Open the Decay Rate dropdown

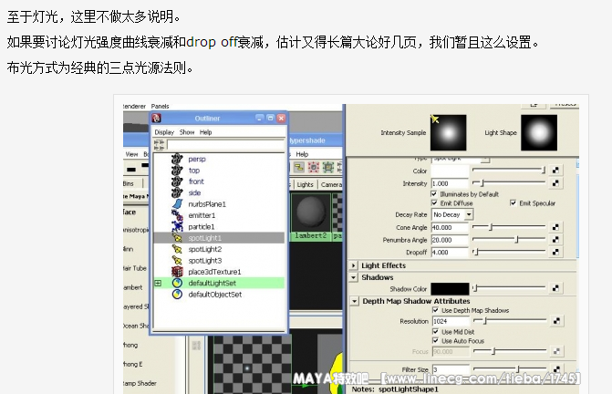coord(452,214)
